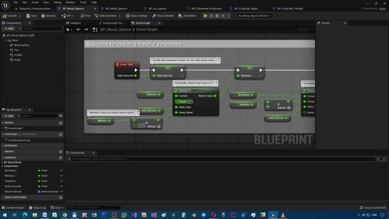
Task: Toggle Burntness variable visibility eye
Action: [x=61, y=170]
